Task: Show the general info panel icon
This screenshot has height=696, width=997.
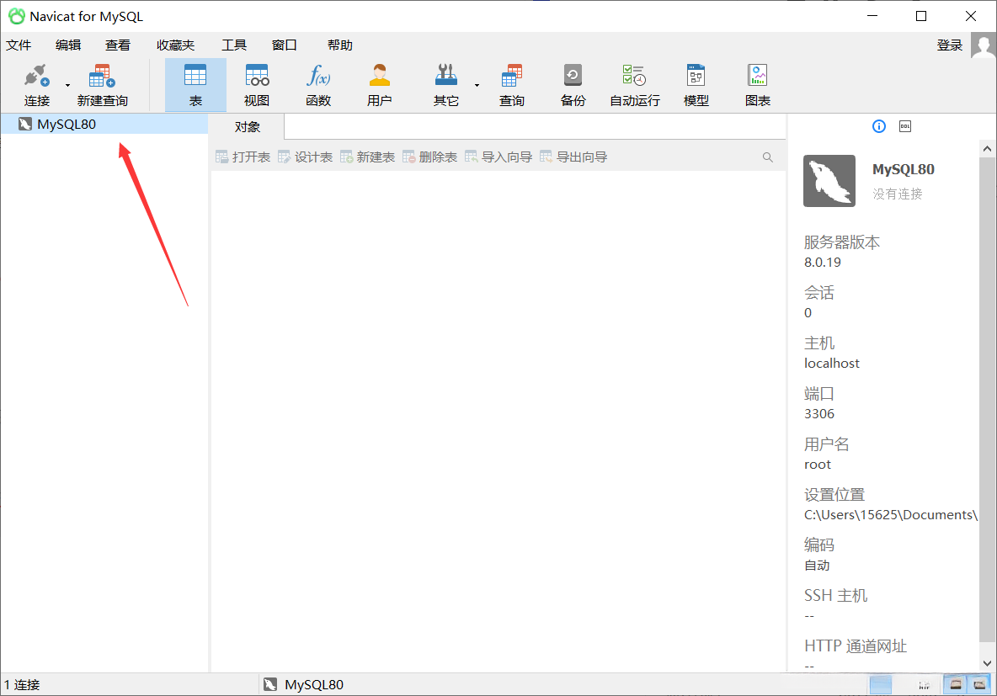Action: 879,126
